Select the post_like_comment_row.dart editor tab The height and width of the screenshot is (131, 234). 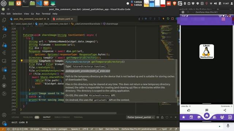pyautogui.click(x=28, y=19)
